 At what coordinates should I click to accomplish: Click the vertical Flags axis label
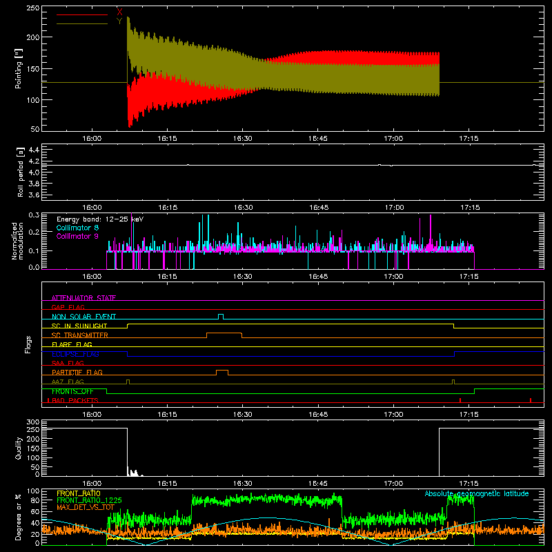(x=28, y=344)
